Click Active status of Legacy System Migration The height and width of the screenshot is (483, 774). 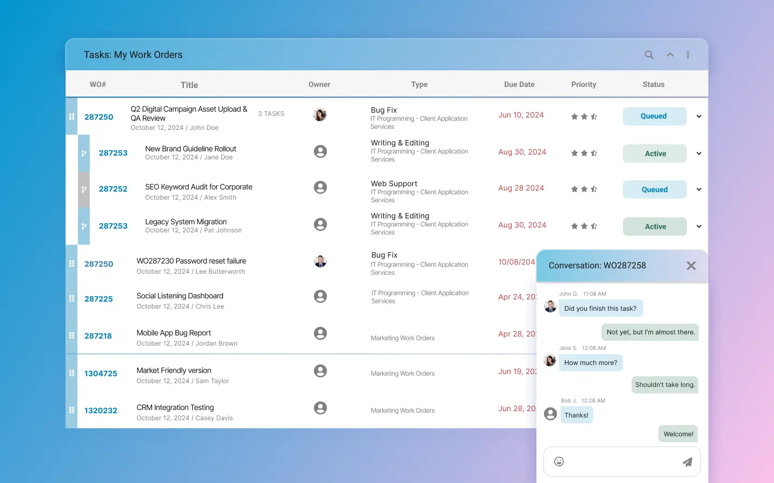point(655,226)
